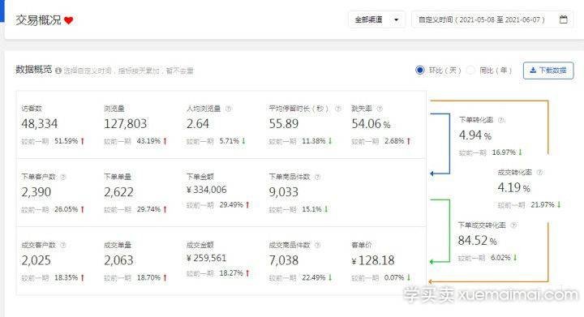Screen dimensions: 584x317
Task: Click the 下单商品件数 value 9,033
Action: click(284, 192)
